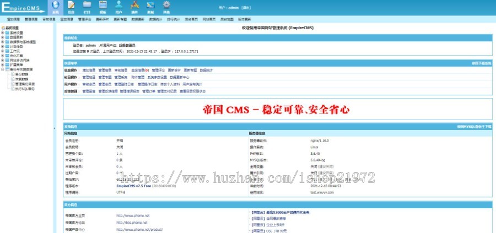
Task: Open 管理订单 in the 反馈管理 row
Action: (x=149, y=91)
